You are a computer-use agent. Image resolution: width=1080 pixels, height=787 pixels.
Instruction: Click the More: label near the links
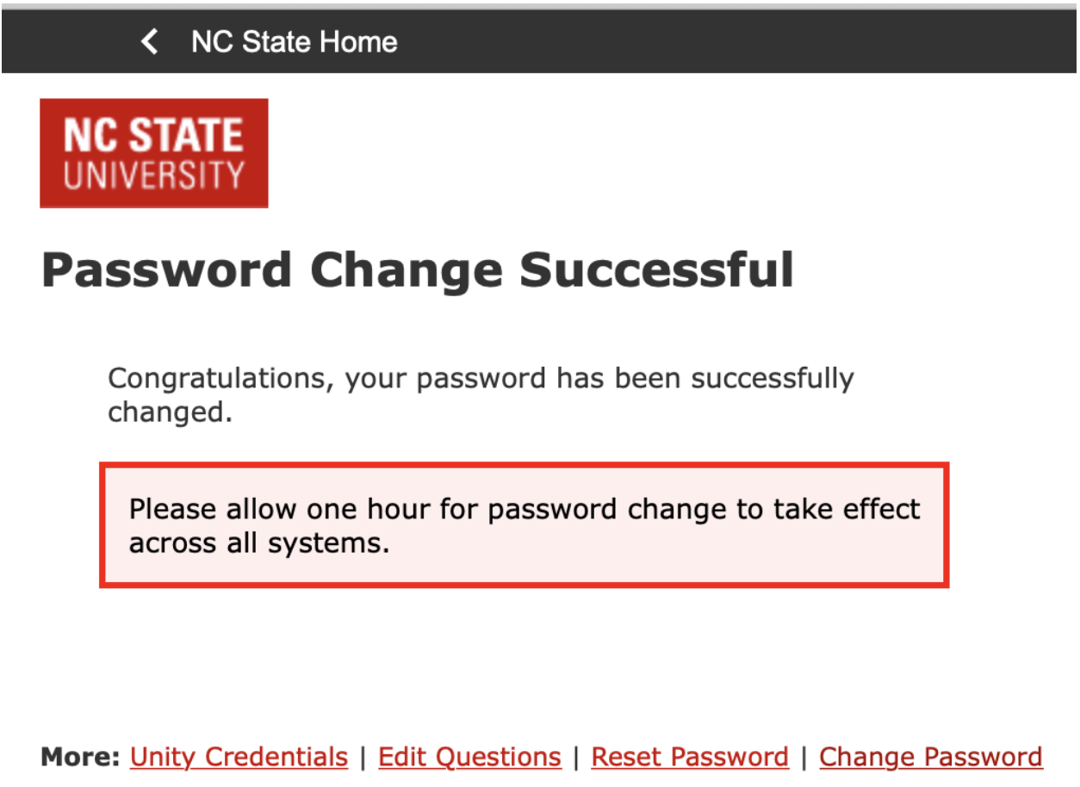click(79, 757)
